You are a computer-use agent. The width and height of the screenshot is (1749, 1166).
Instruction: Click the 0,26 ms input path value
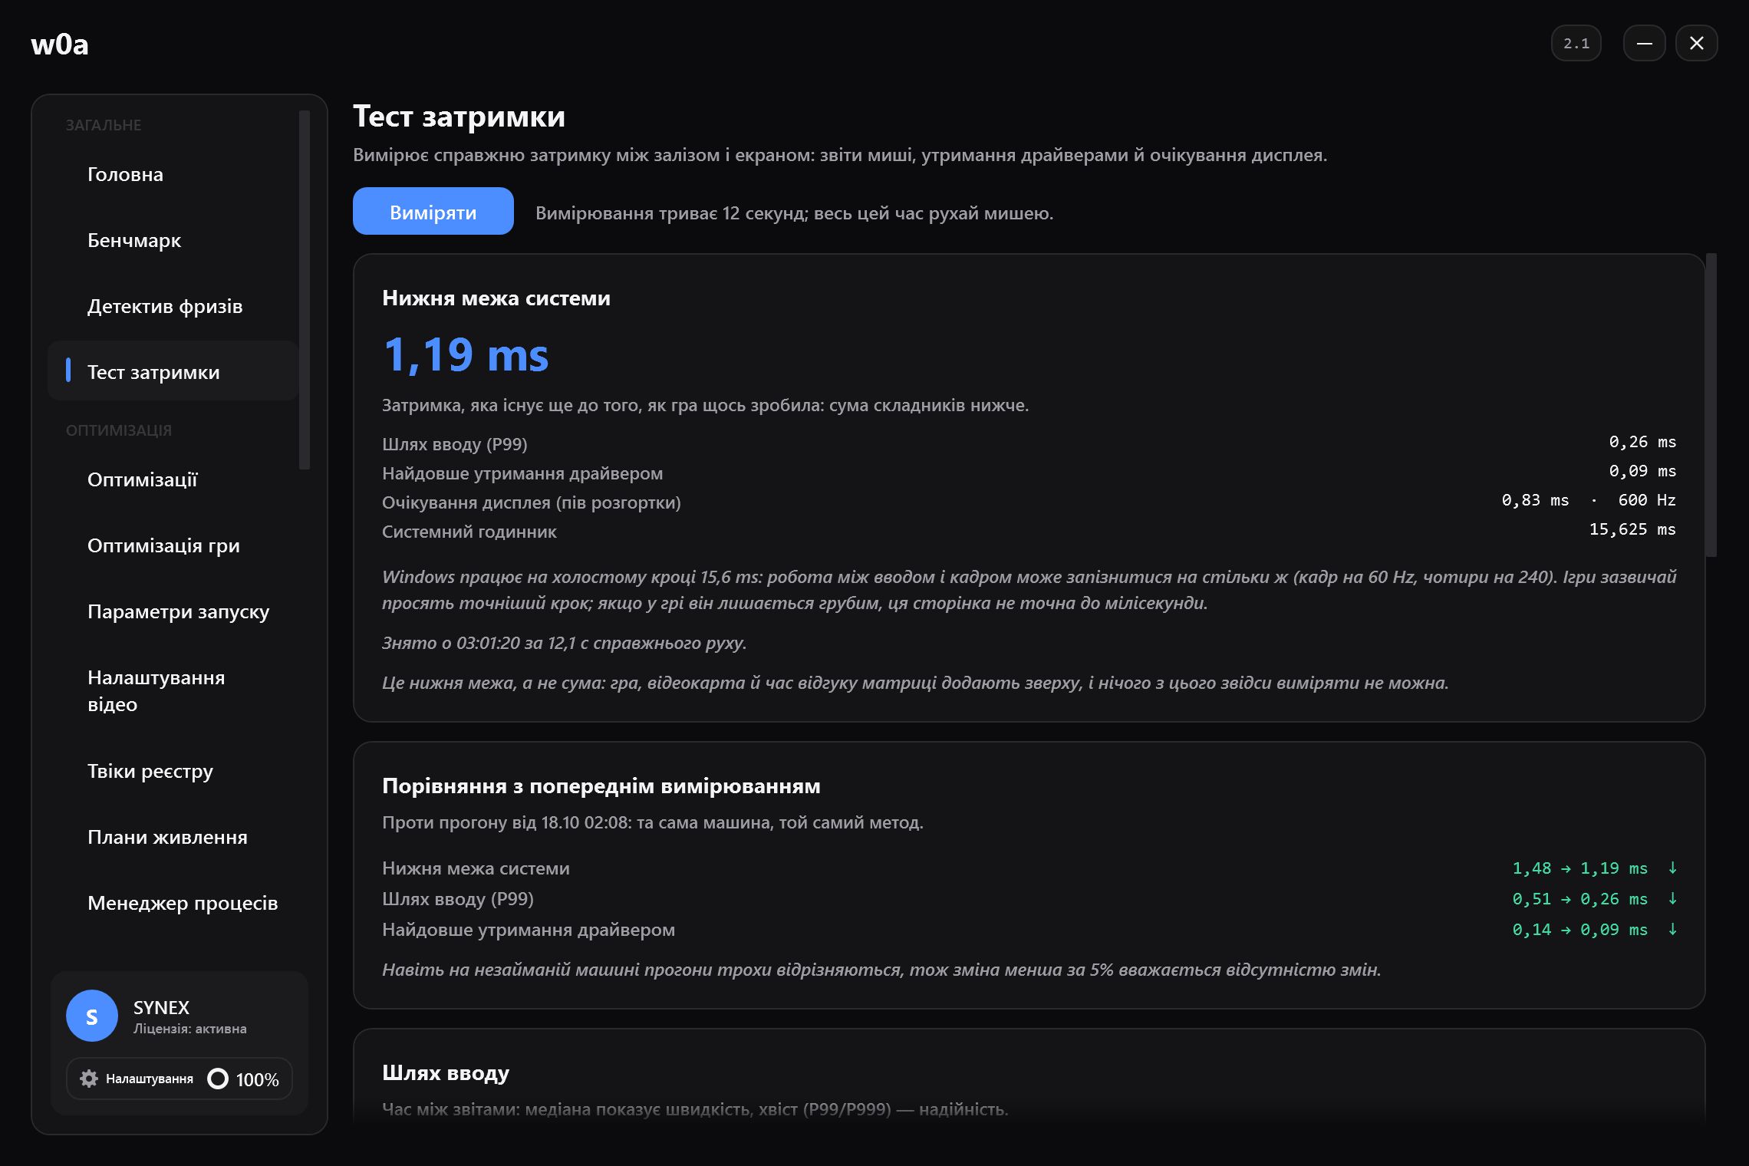[x=1642, y=442]
